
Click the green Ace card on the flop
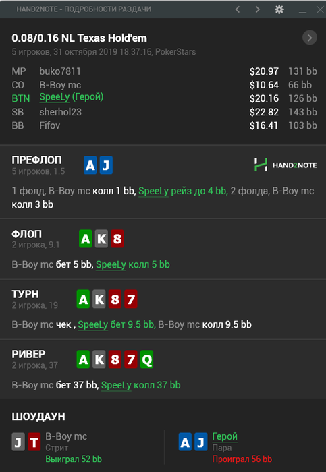(x=86, y=239)
